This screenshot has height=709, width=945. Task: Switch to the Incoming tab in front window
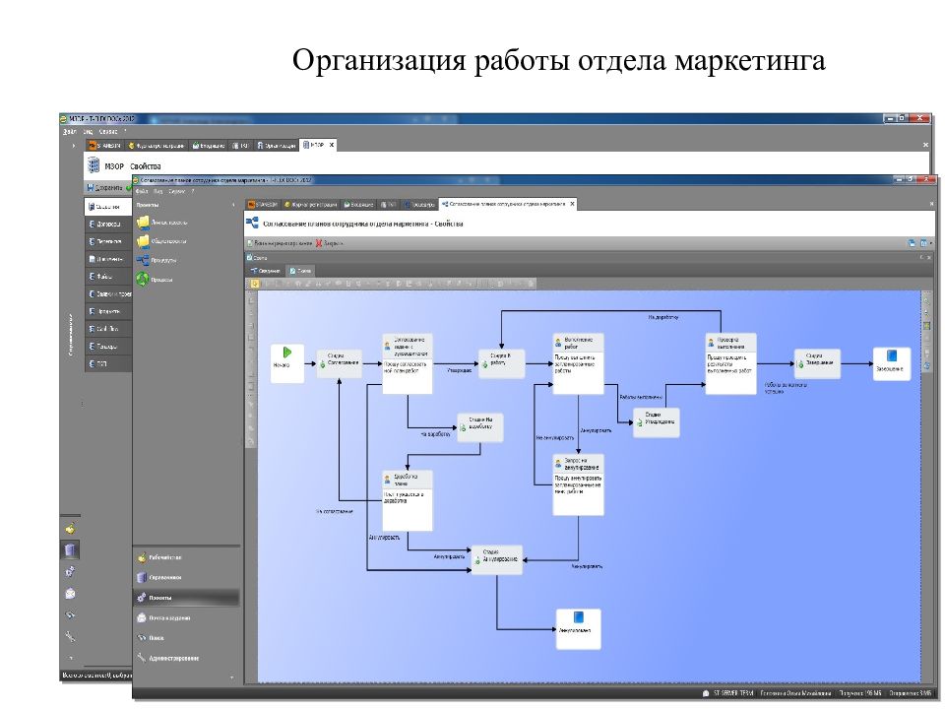tap(359, 205)
